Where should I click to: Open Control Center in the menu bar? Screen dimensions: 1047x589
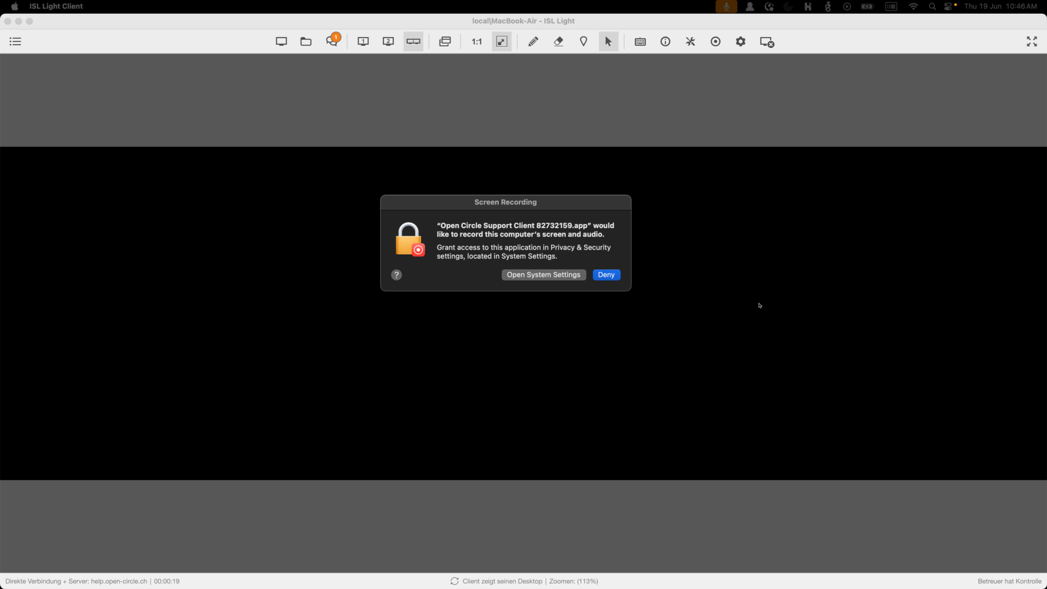click(x=948, y=6)
